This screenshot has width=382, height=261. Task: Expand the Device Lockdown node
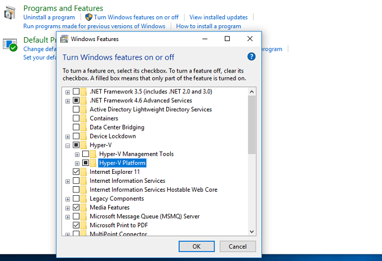pyautogui.click(x=68, y=137)
